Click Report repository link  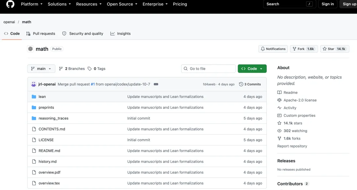click(x=292, y=146)
